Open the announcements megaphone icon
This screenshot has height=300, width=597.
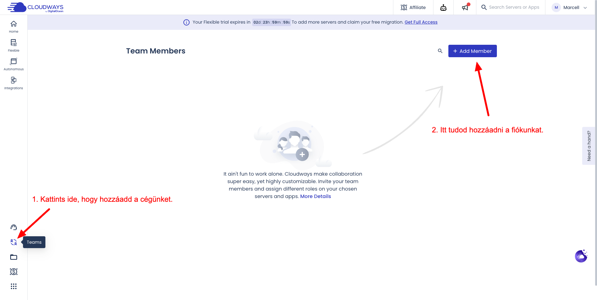pos(465,7)
